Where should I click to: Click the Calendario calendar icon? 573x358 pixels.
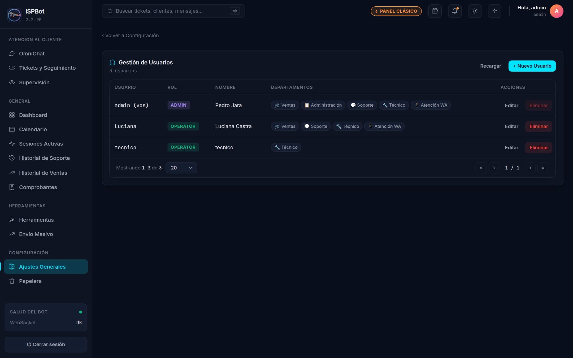click(12, 129)
